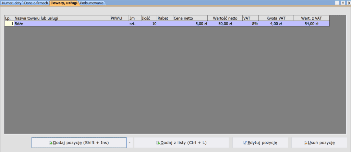
Task: Restore the inner window using restore icon
Action: (x=342, y=3)
